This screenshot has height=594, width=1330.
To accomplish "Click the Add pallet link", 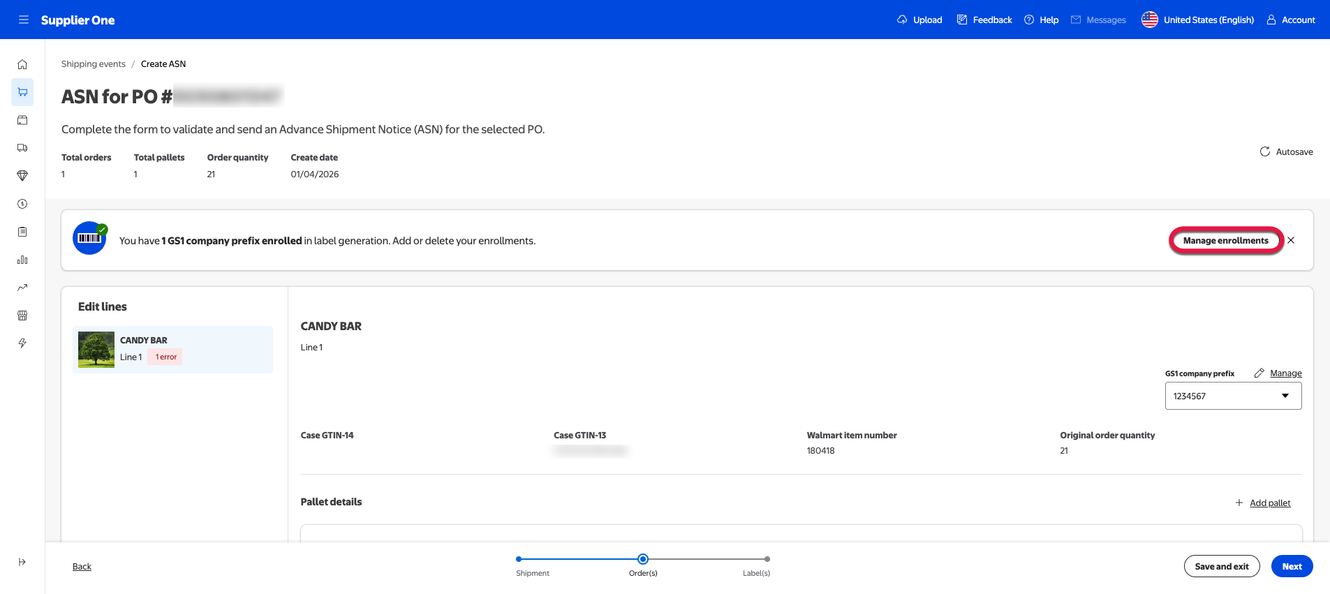I will click(x=1269, y=503).
